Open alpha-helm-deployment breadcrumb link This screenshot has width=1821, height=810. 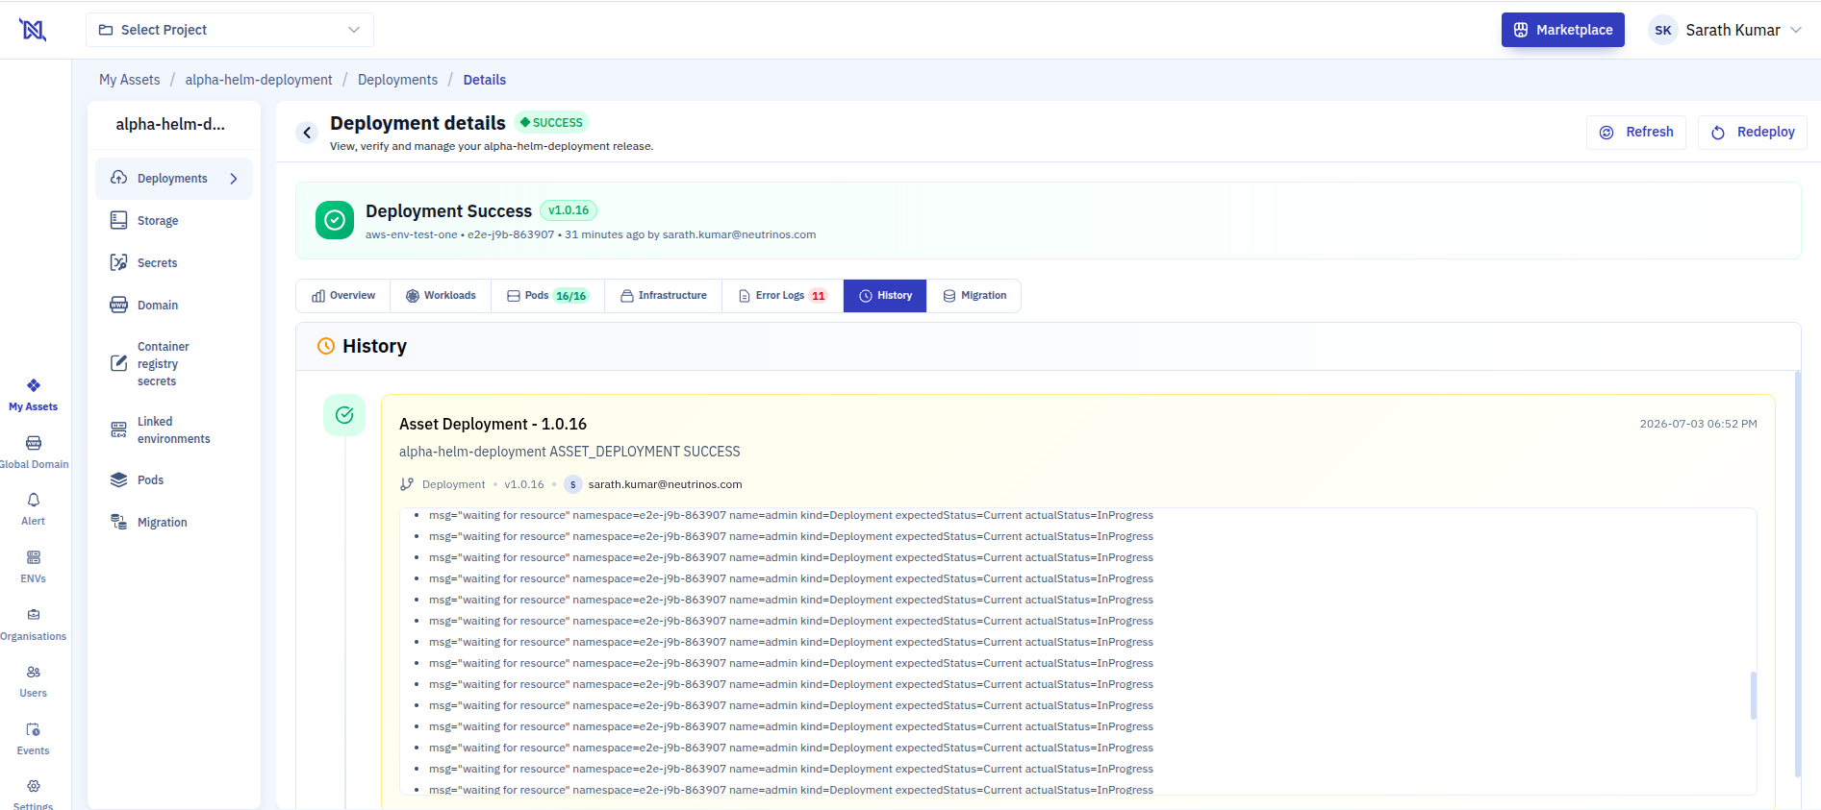click(259, 80)
